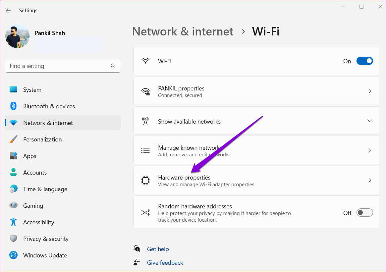Open the Give feedback link
This screenshot has width=386, height=272.
pos(165,263)
